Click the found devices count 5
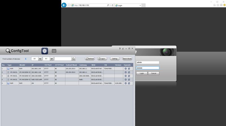Image resolution: width=226 pixels, height=126 pixels. pyautogui.click(x=26, y=59)
